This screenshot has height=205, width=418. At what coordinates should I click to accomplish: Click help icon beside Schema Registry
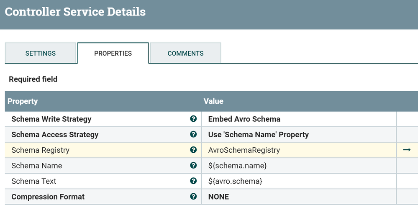[x=193, y=150]
